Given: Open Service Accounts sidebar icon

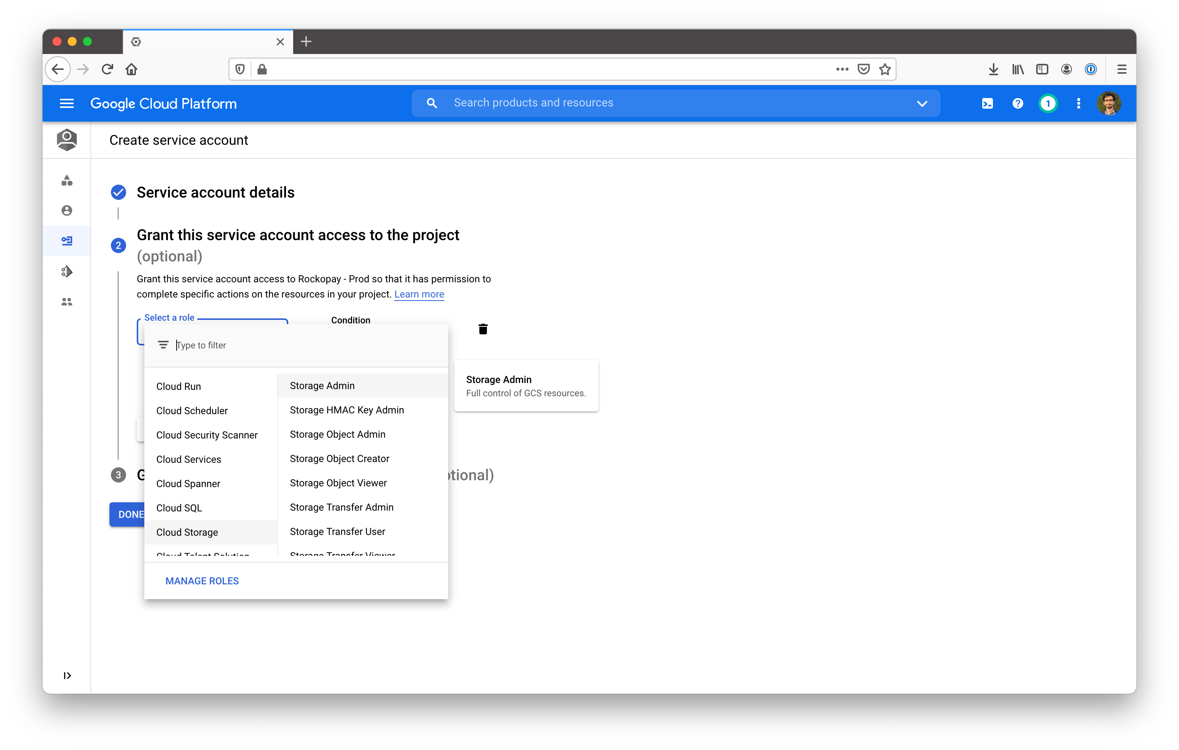Looking at the screenshot, I should tap(66, 241).
